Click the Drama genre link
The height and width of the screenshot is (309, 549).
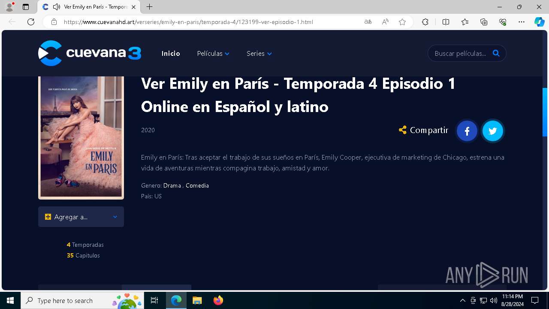172,185
